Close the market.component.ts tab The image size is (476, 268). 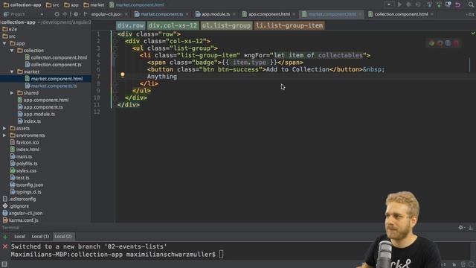click(x=187, y=14)
